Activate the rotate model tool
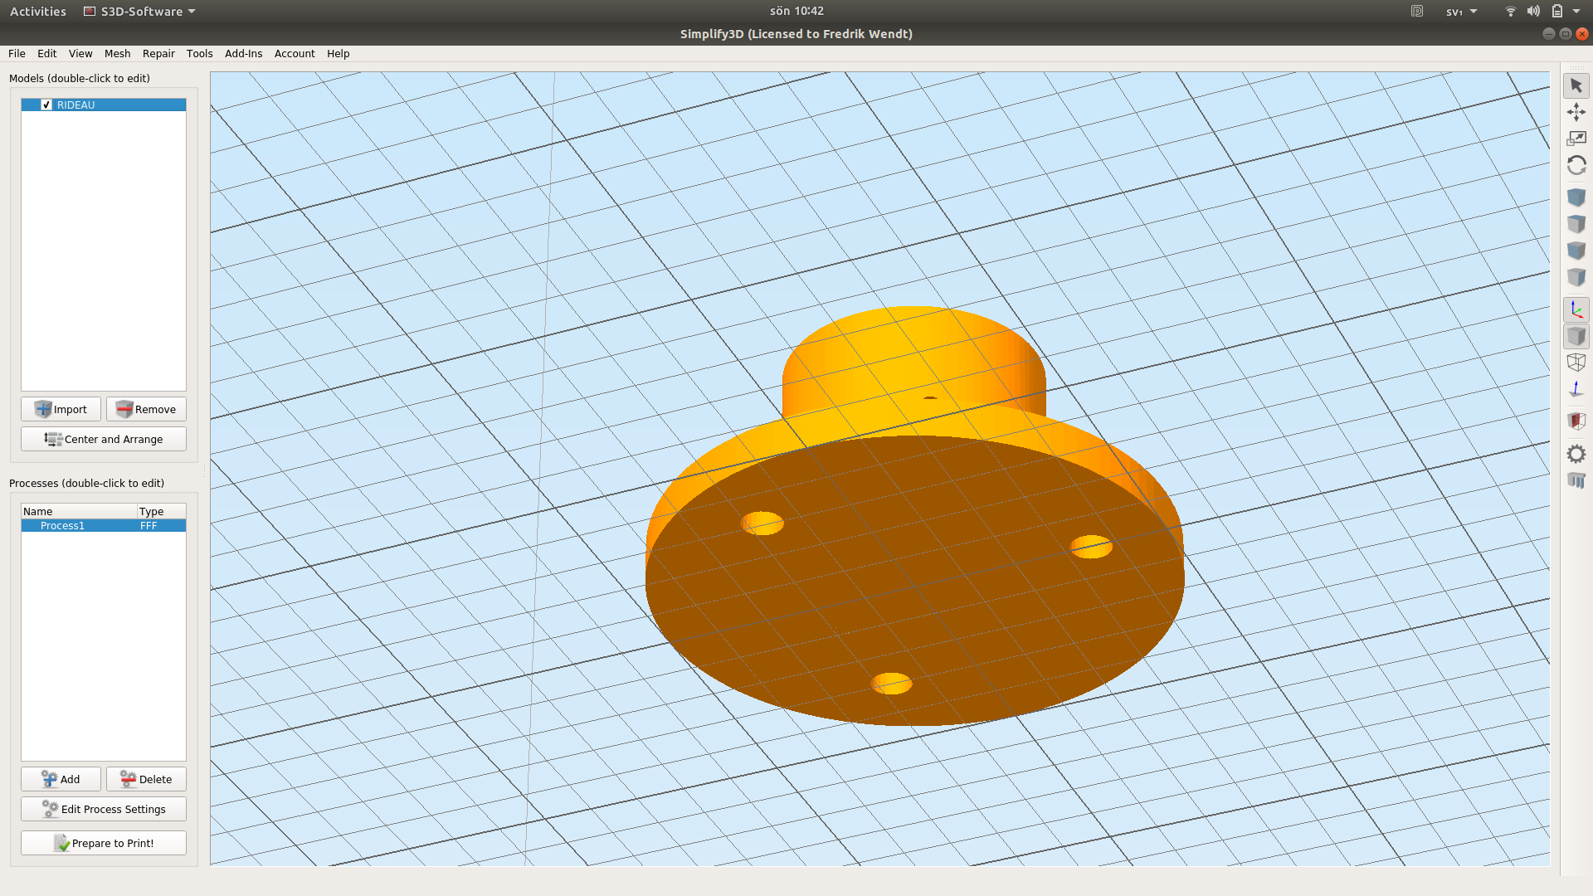The height and width of the screenshot is (896, 1593). (x=1576, y=165)
